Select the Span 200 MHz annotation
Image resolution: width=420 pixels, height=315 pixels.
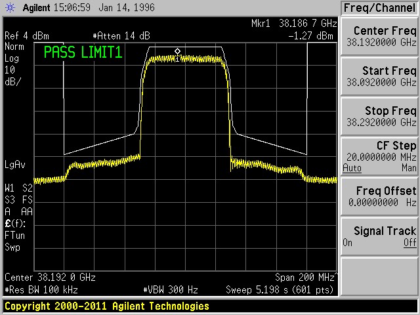303,278
